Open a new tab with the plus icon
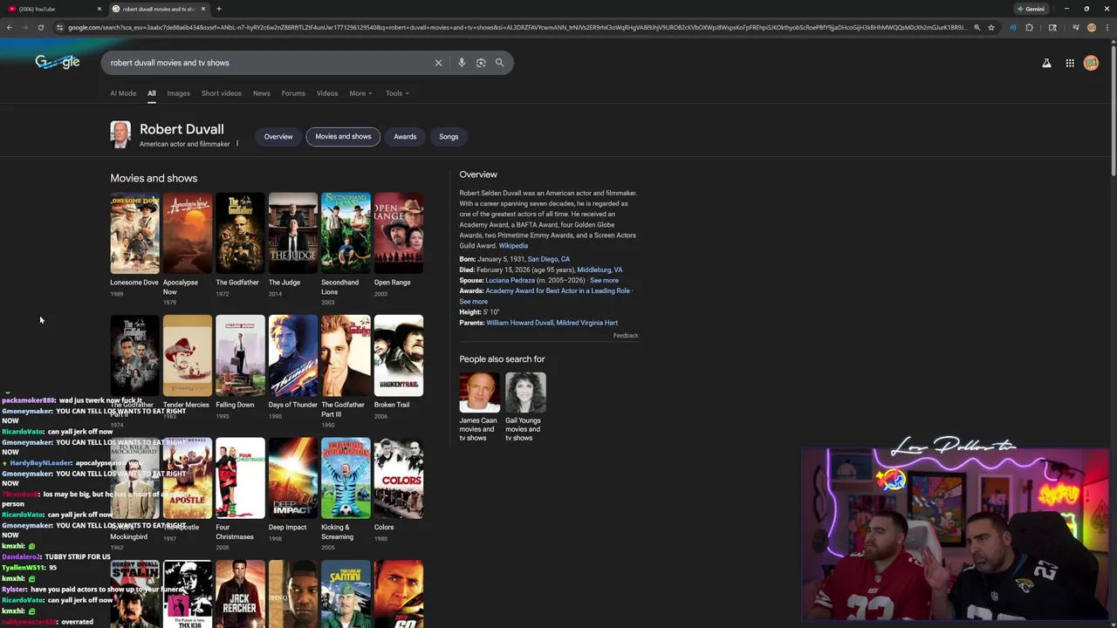Screen dimensions: 1117x628 [x=219, y=9]
